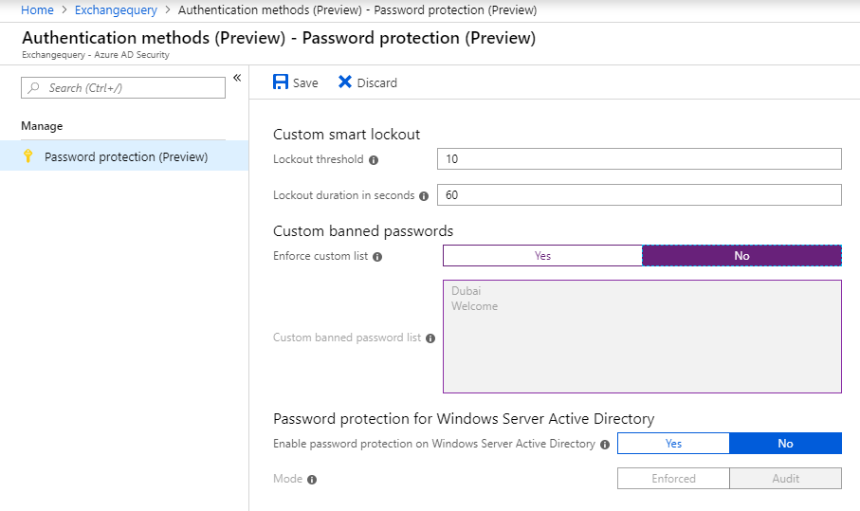Click the key icon beside Password protection
860x511 pixels.
point(27,156)
